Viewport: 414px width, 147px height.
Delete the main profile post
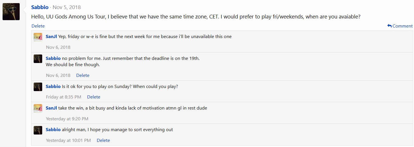coord(38,26)
